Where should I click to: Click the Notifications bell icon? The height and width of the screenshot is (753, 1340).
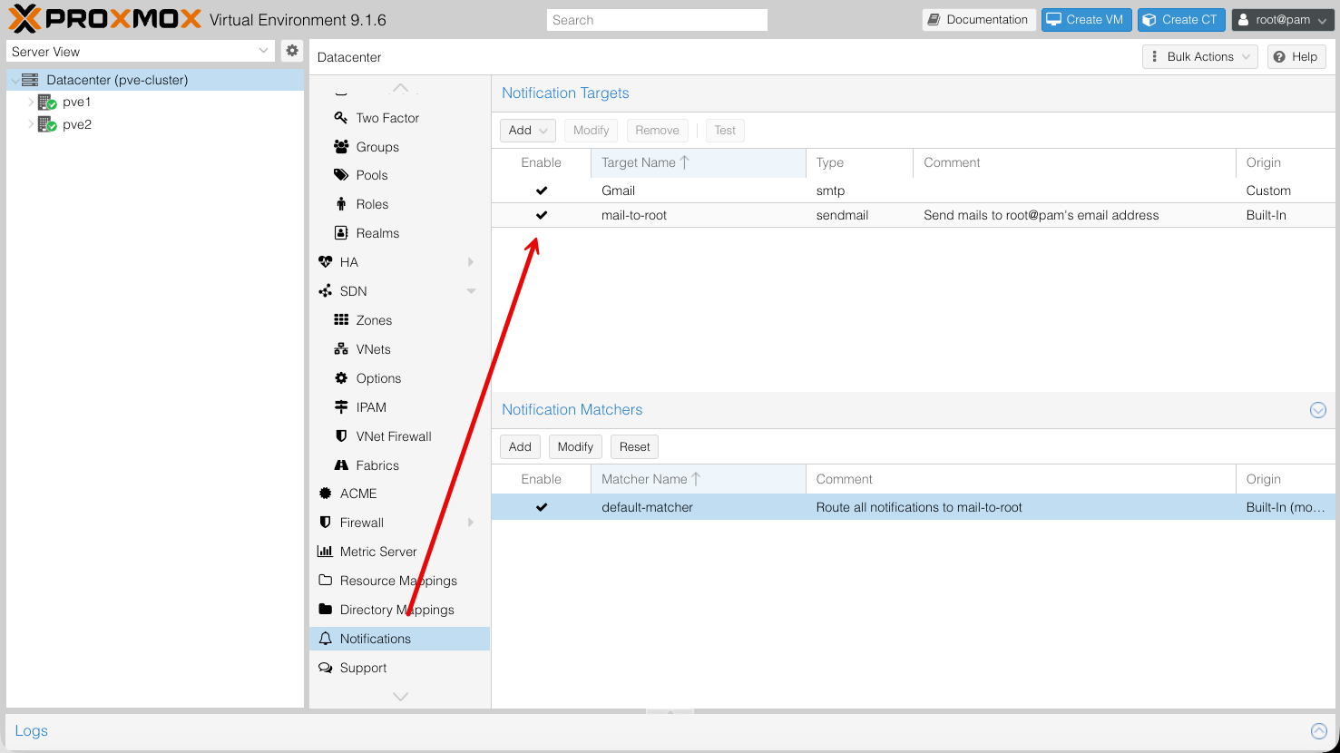326,639
